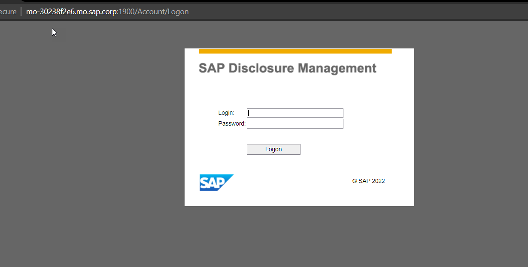
Task: Click the Password: label
Action: [x=232, y=124]
